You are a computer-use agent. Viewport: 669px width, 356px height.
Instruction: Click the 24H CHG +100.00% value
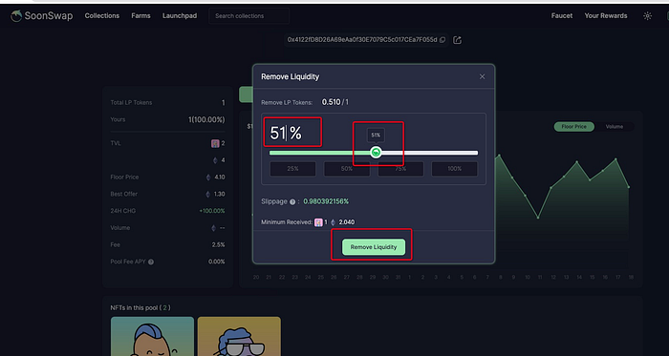coord(212,211)
